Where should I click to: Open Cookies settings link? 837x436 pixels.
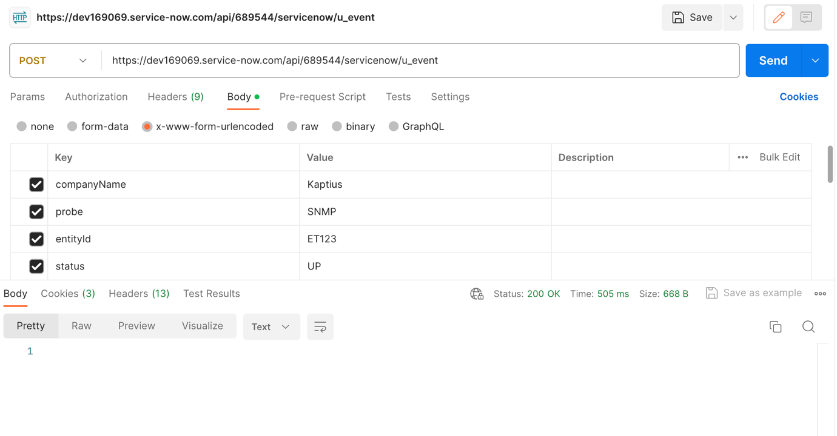[799, 97]
